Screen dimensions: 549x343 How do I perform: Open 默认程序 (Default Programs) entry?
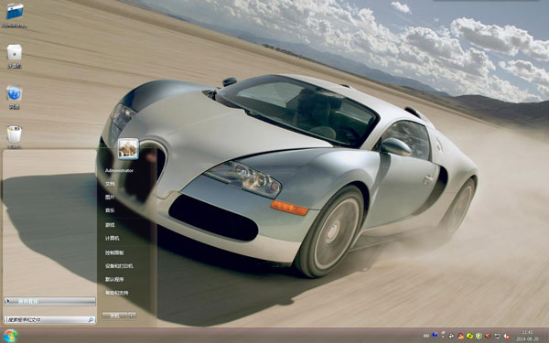[114, 279]
